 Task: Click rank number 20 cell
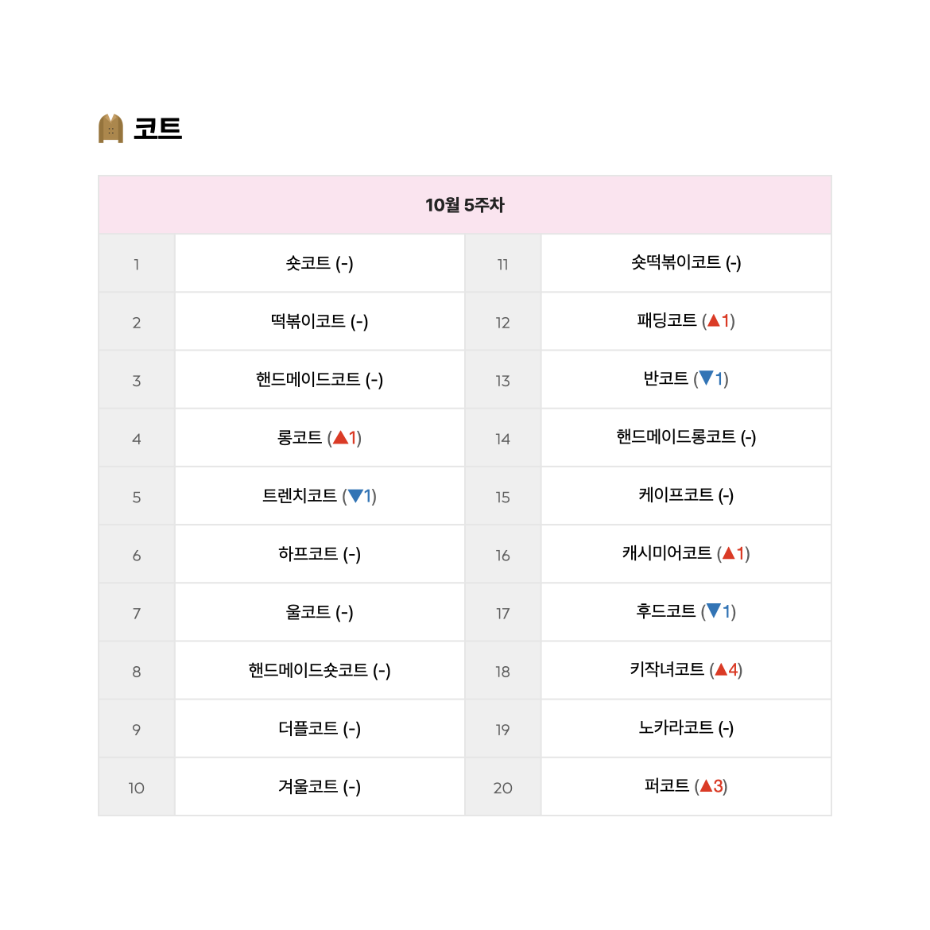[x=503, y=787]
